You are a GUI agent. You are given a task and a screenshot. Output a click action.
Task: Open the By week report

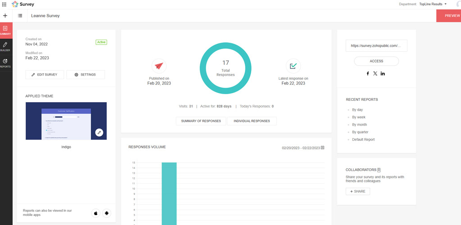click(359, 117)
